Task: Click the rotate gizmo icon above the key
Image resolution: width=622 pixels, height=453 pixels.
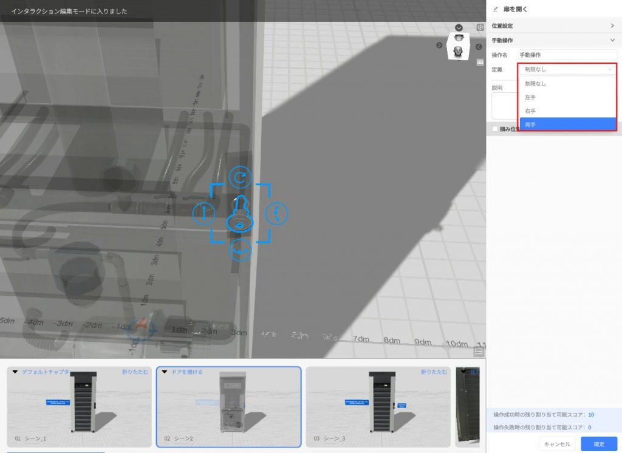Action: click(240, 177)
